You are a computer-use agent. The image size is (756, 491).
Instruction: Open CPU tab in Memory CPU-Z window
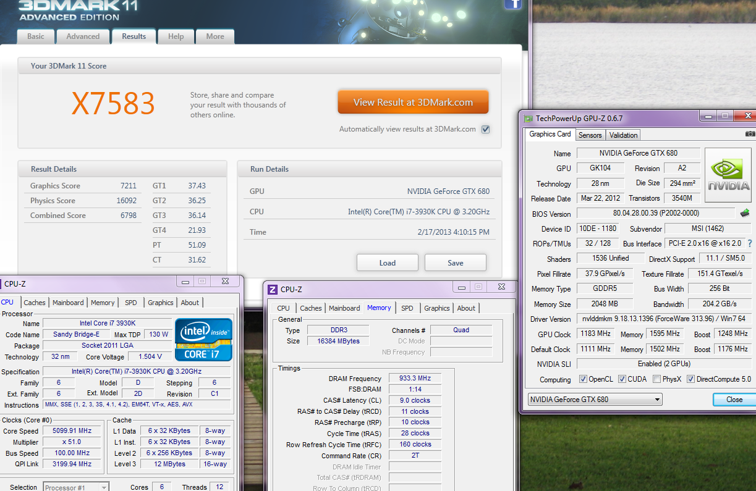tap(283, 308)
